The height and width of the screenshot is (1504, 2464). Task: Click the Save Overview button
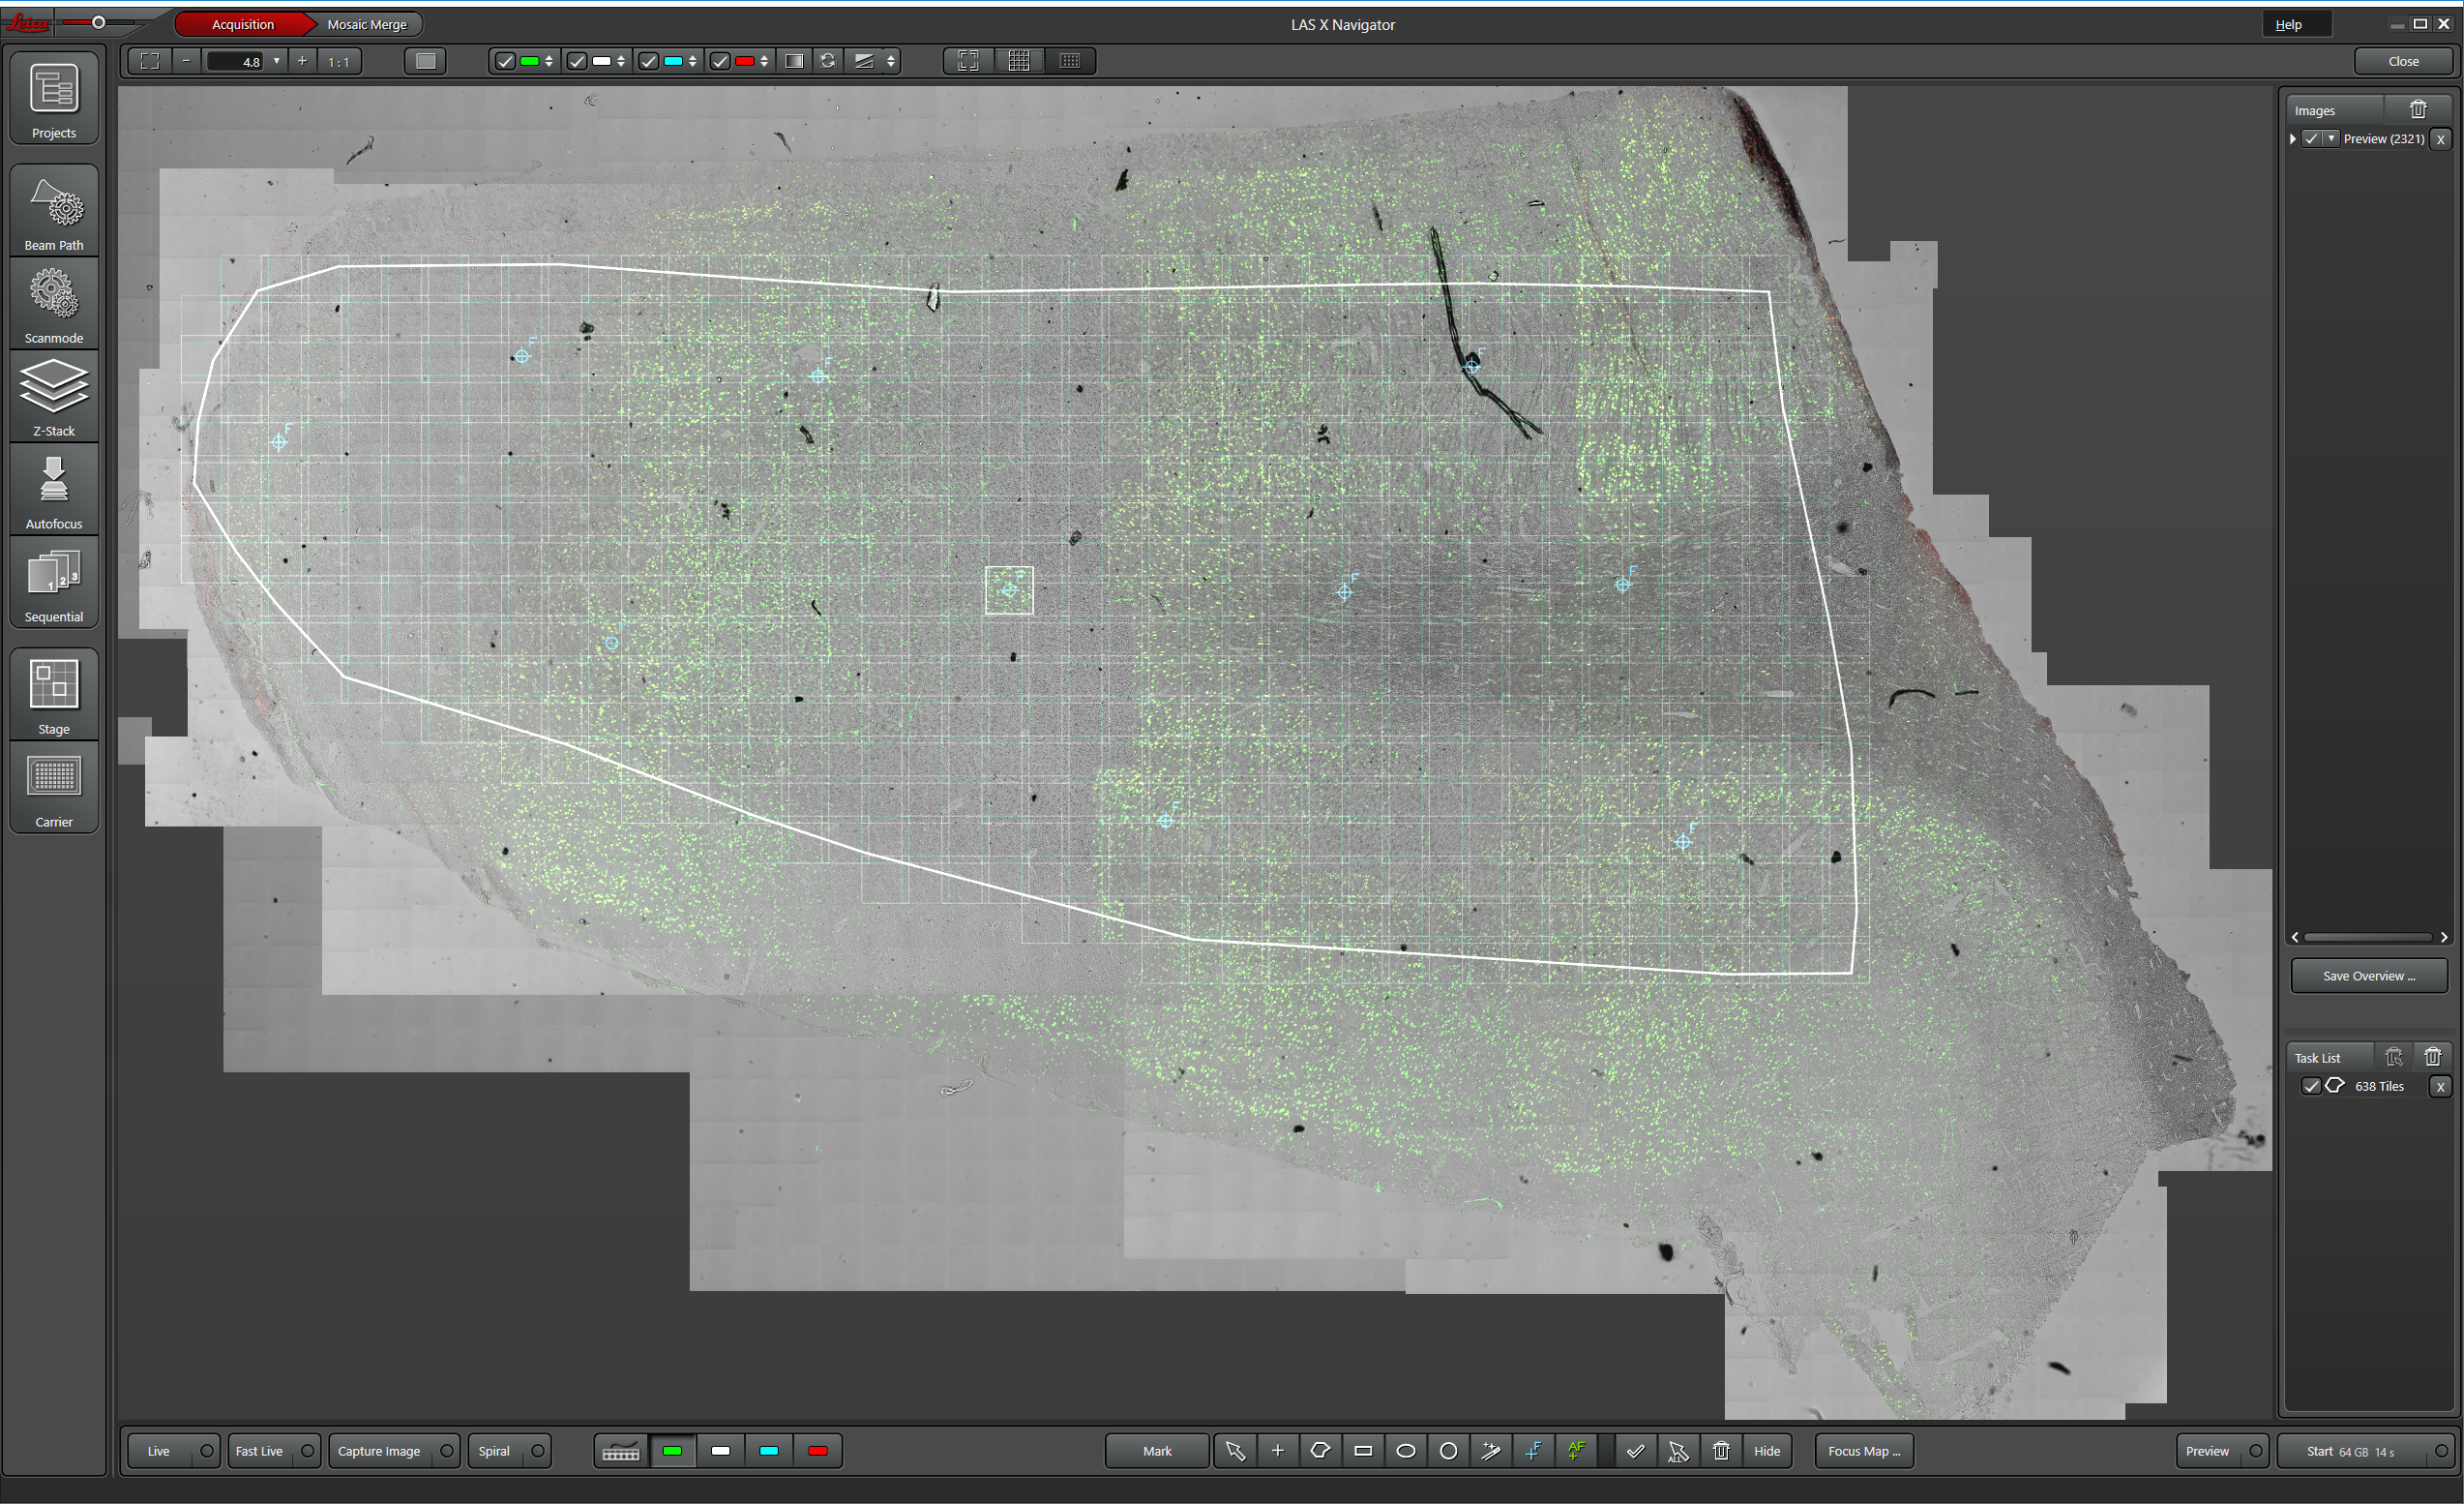(2368, 976)
